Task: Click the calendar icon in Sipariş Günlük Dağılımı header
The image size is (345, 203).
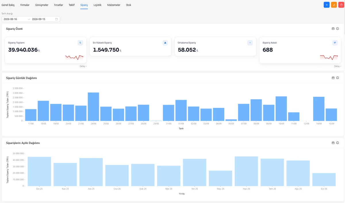Action: point(333,78)
